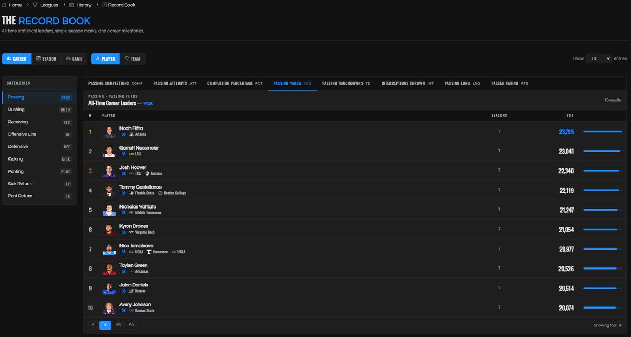Click Avery Johnson's player photo
Image resolution: width=631 pixels, height=337 pixels.
coord(109,308)
